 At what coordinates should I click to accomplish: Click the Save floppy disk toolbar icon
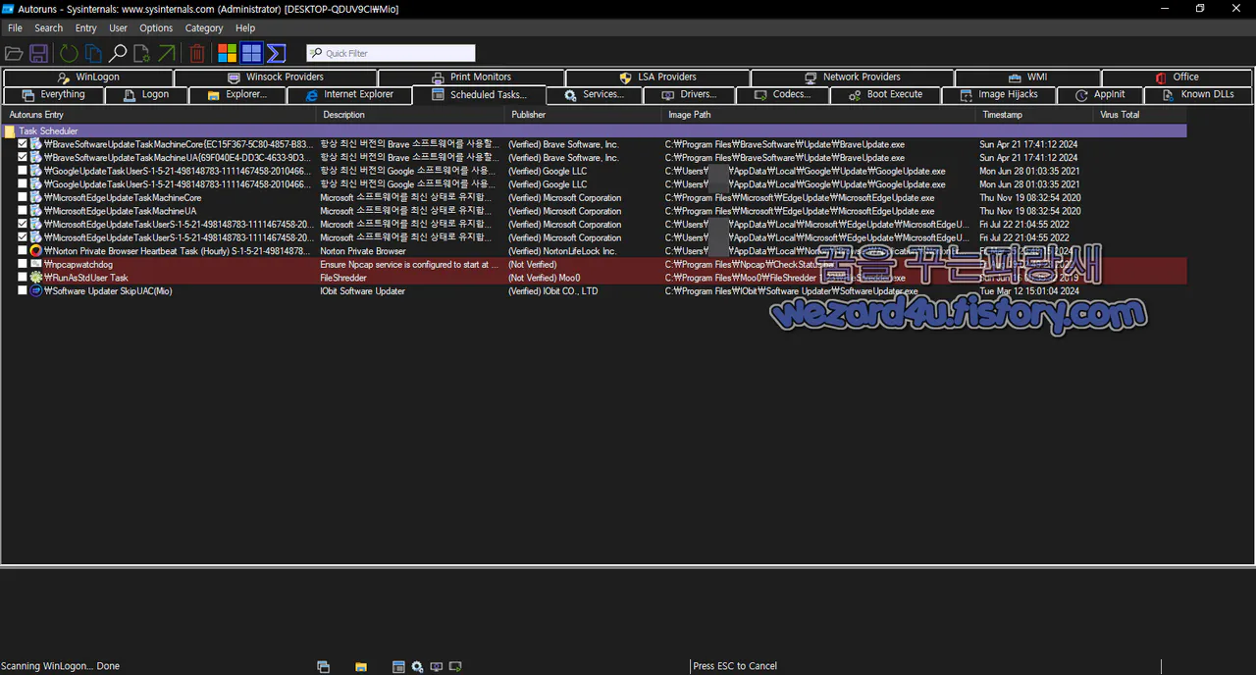[x=39, y=53]
